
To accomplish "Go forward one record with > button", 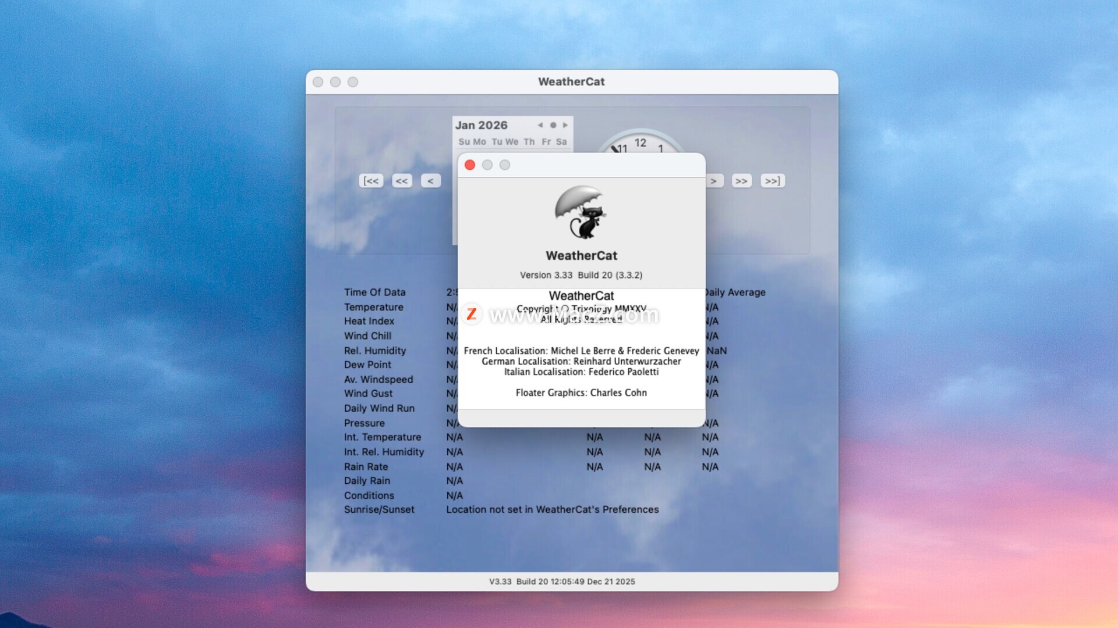I will 714,181.
